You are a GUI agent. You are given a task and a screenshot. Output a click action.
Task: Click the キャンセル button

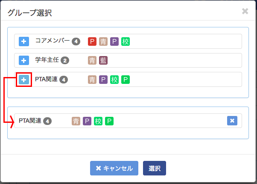coord(114,168)
